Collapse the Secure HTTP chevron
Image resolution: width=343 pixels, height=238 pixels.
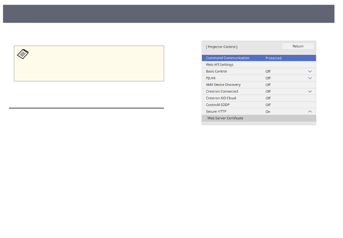[310, 111]
